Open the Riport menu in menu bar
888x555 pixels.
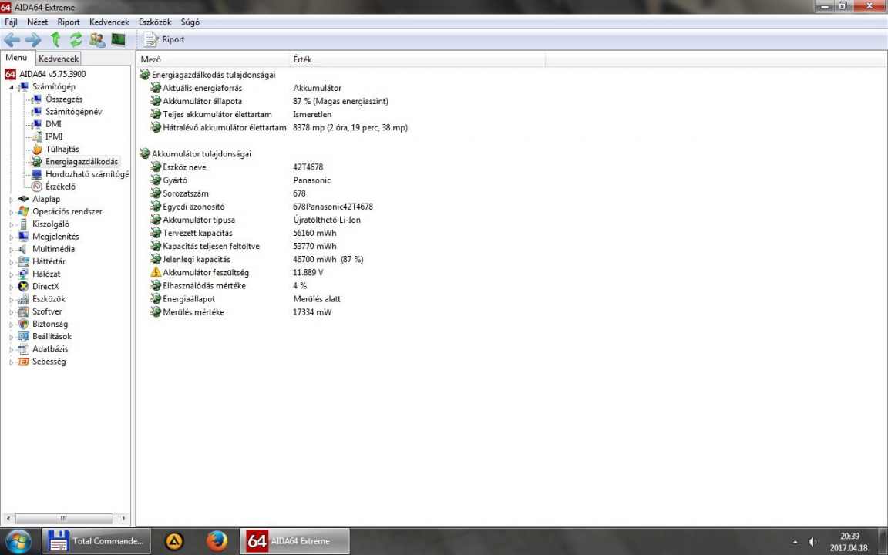69,22
